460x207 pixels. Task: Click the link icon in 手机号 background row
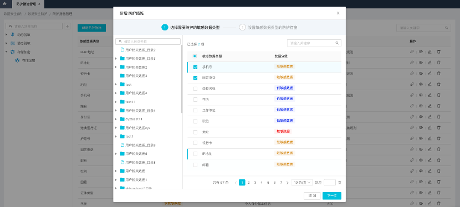point(412,95)
